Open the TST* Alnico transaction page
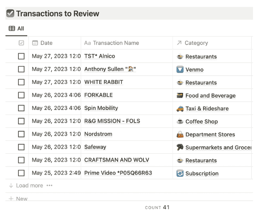 click(99, 56)
